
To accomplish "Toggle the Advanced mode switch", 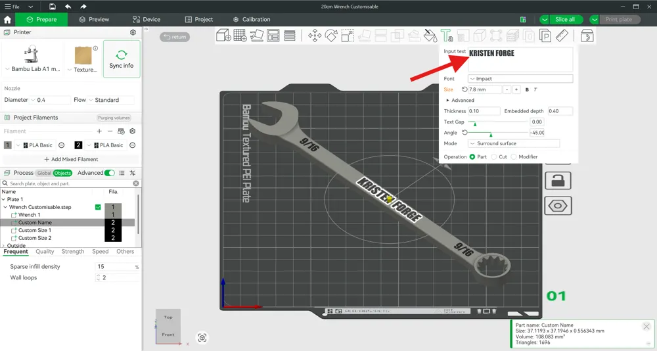I will coord(109,173).
